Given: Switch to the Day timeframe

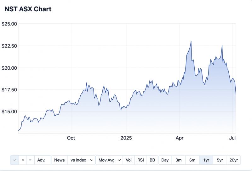Looking at the screenshot, I should click(165, 160).
